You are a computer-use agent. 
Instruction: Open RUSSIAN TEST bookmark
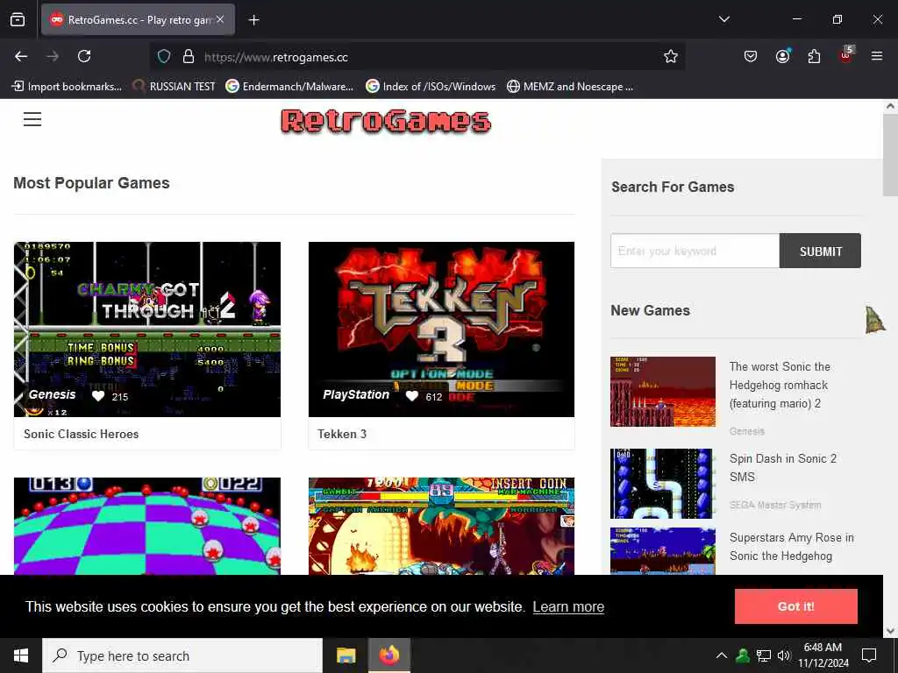(x=175, y=87)
